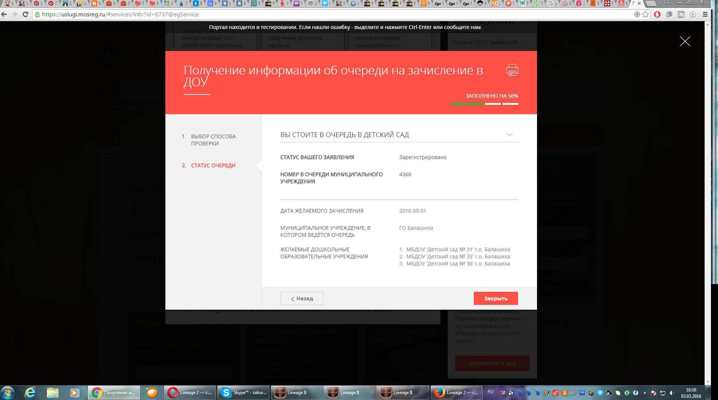
Task: Click the Action Center flag icon in the tray
Action: (653, 393)
